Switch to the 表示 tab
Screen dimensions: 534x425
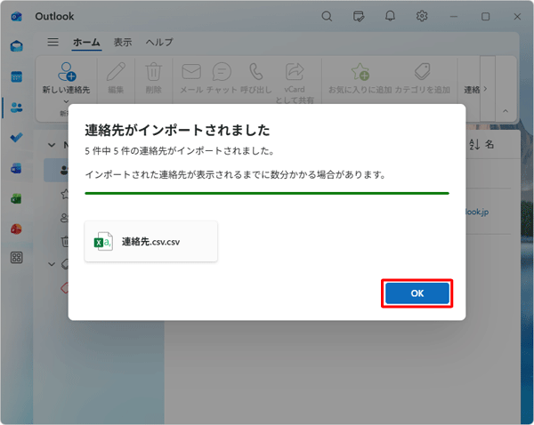[123, 42]
